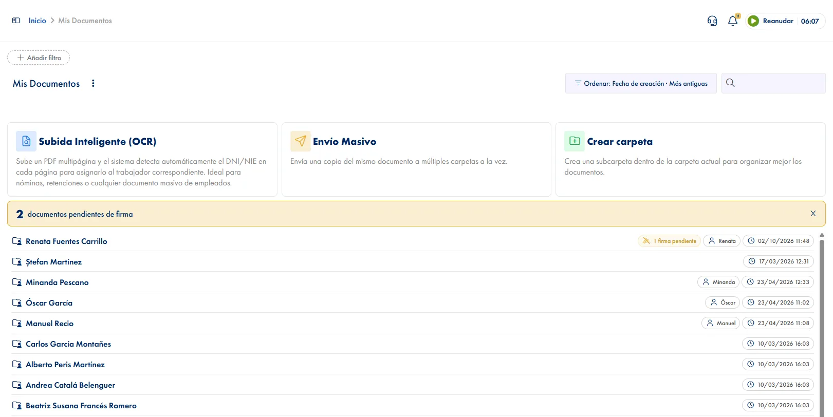Screen dimensions: 833x417
Task: Click the Envío Masivo paper plane icon
Action: (x=301, y=141)
